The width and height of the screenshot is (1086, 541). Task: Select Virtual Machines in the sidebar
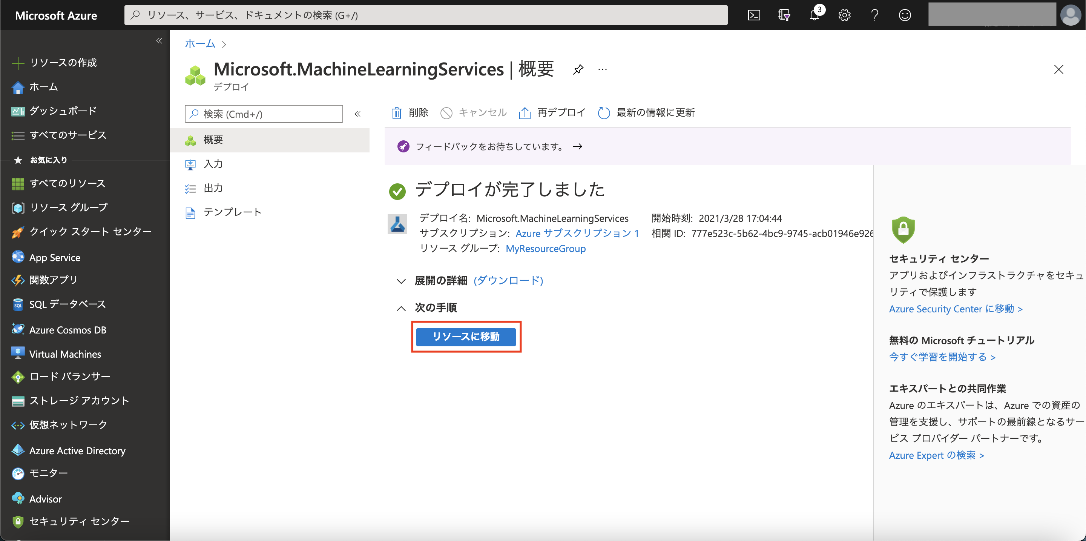(x=64, y=354)
